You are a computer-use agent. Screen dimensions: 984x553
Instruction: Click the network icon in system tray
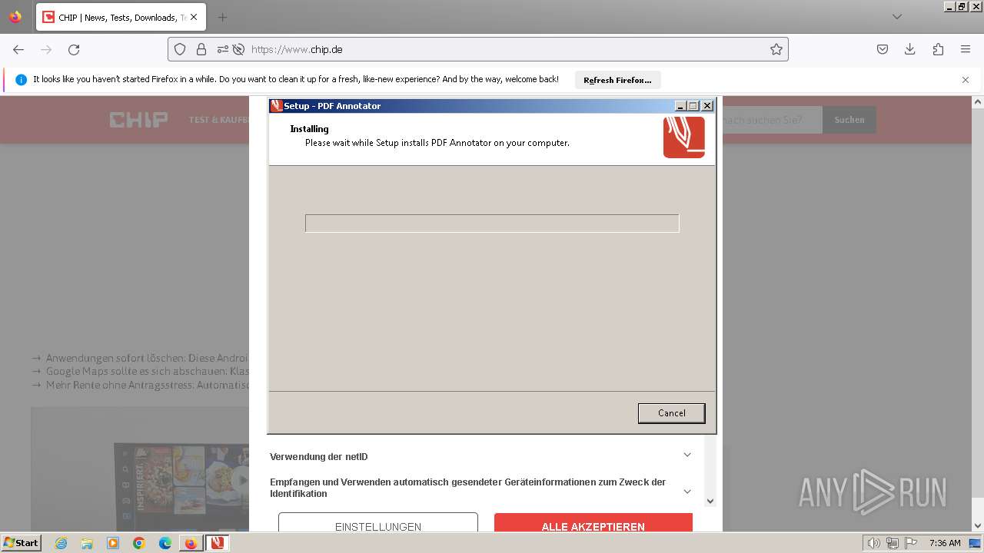(x=892, y=543)
